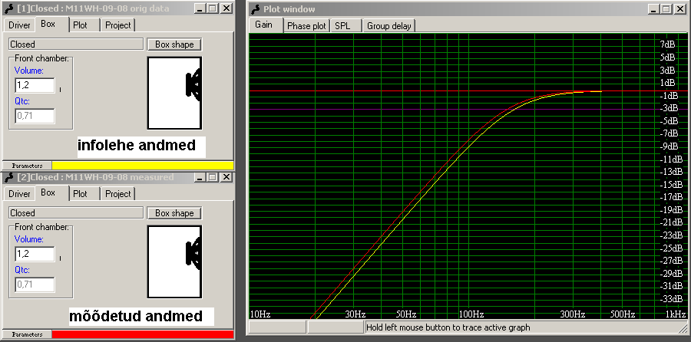Click the Plot window title bar icon
Viewport: 691px width, 342px height.
[255, 8]
